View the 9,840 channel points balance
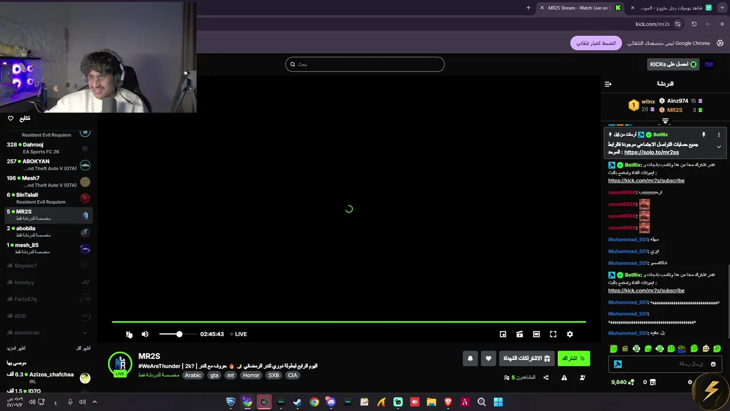730x411 pixels. 622,382
